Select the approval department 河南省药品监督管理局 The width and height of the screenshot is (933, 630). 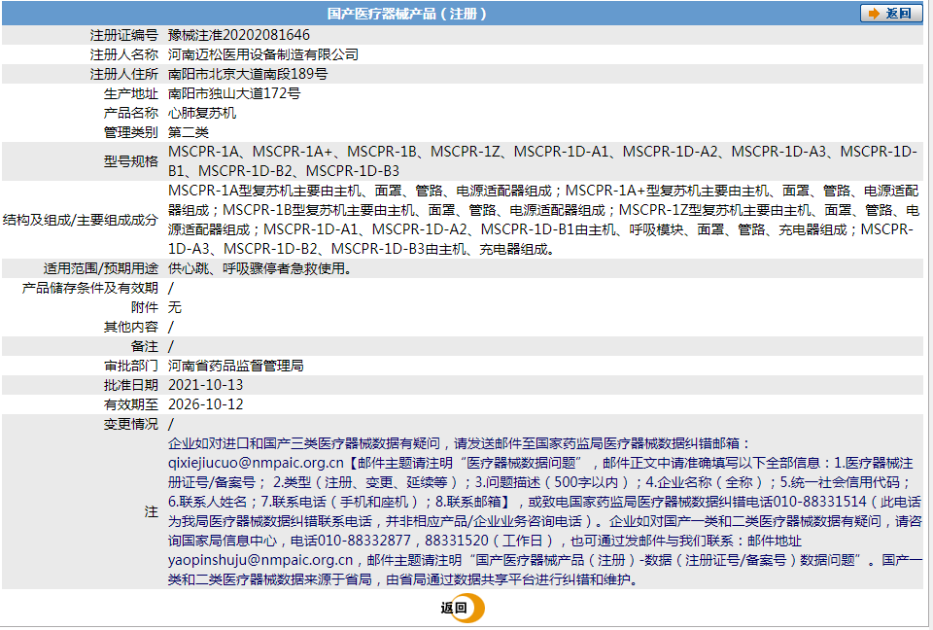[x=235, y=366]
